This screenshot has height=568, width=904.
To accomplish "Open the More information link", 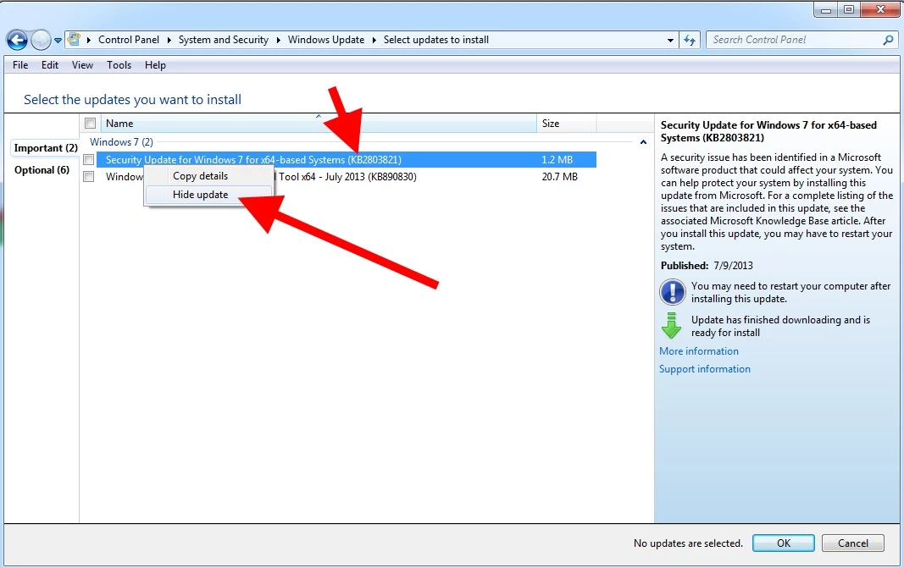I will (699, 351).
